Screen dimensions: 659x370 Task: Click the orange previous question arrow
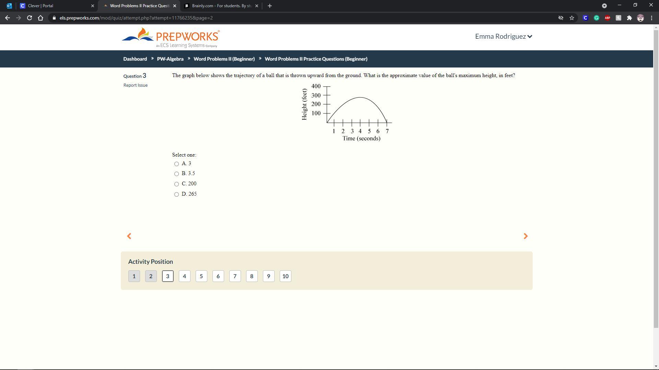[x=129, y=236]
